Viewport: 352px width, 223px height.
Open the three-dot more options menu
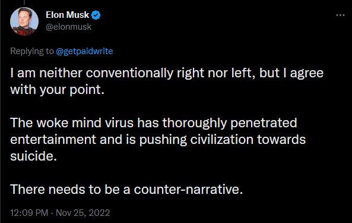pos(340,15)
